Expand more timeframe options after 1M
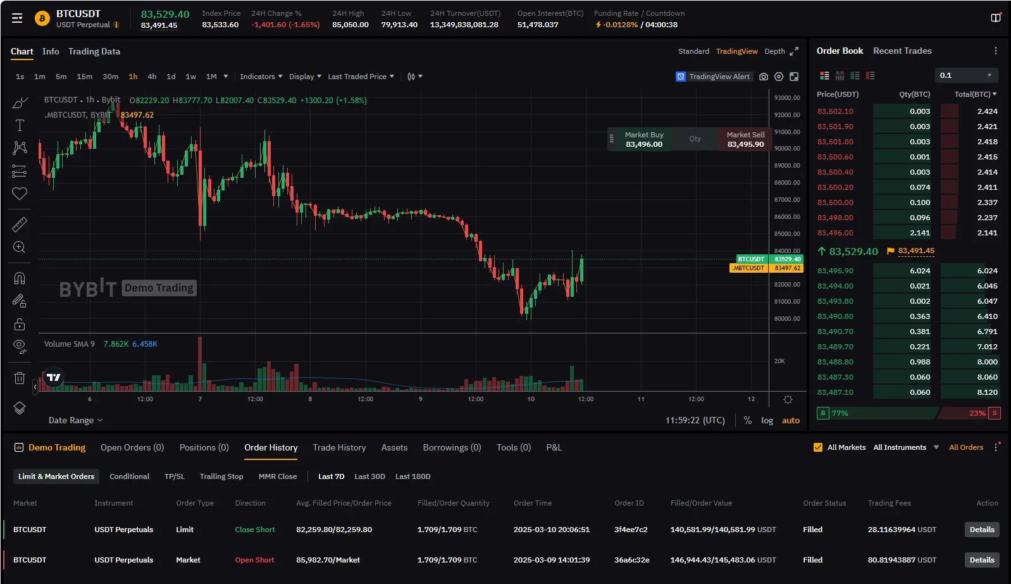This screenshot has height=584, width=1011. click(x=226, y=77)
